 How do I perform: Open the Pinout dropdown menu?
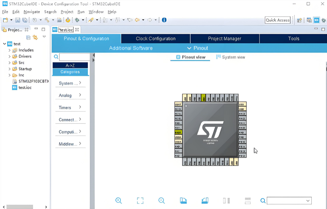198,48
